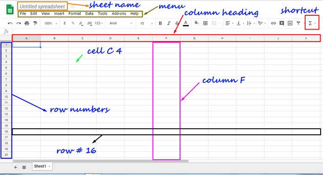323x175 pixels.
Task: Open text wrapping options
Action: (x=251, y=23)
